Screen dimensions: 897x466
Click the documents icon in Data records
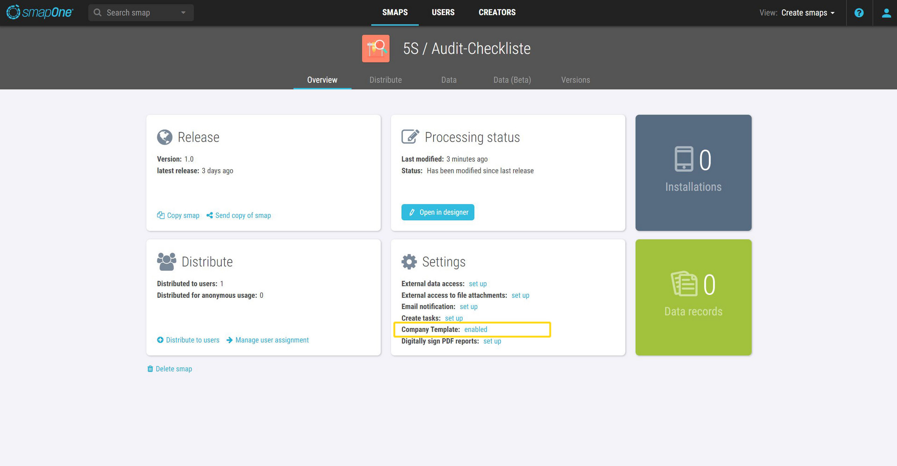(684, 284)
